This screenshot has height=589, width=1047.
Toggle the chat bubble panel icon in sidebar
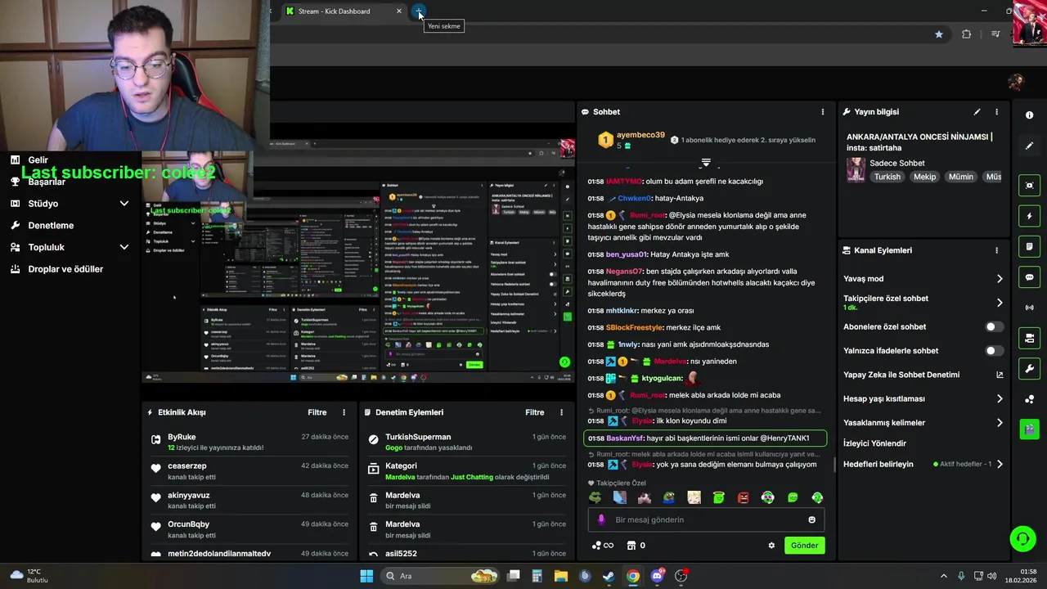[1029, 277]
